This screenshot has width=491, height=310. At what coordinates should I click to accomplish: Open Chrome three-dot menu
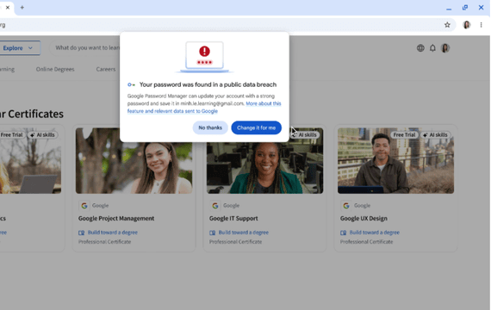click(x=482, y=25)
